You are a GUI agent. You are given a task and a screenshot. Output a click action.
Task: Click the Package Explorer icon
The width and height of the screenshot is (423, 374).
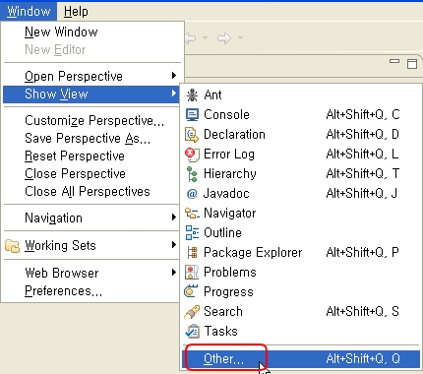[x=192, y=253]
